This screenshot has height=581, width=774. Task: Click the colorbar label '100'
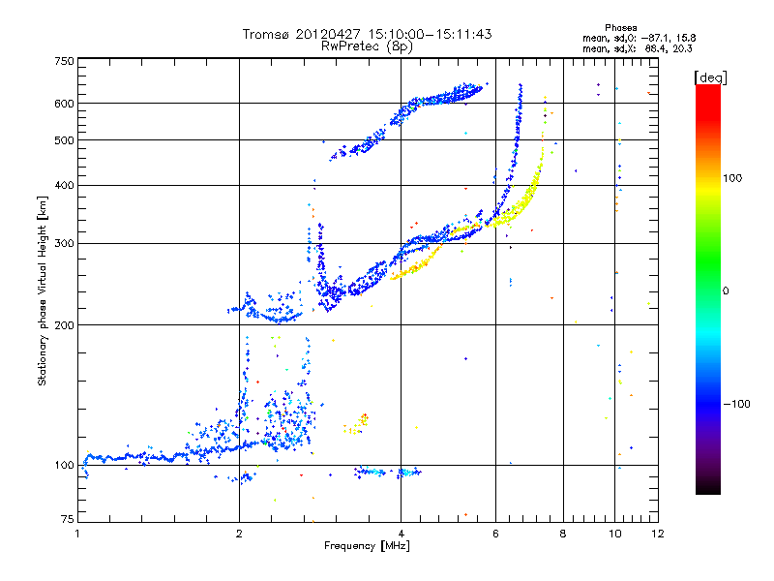pyautogui.click(x=732, y=178)
